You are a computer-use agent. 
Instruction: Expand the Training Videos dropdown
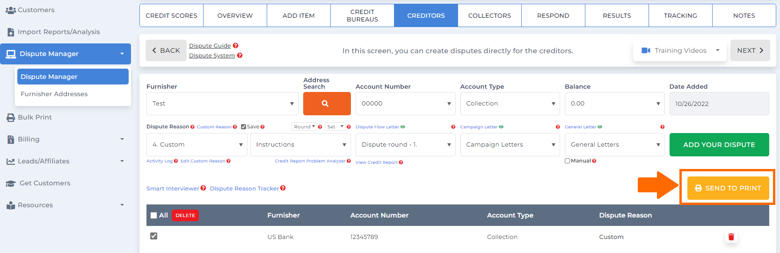[679, 50]
